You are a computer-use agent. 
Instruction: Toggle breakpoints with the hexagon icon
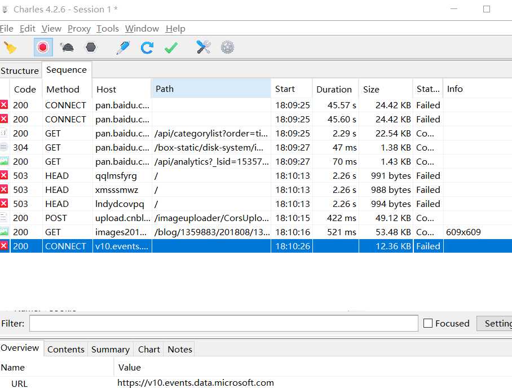(x=91, y=47)
